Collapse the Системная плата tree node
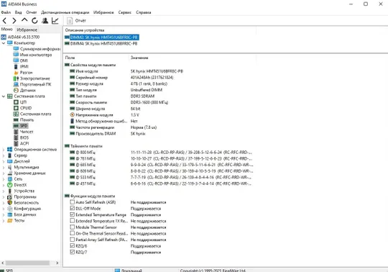Image resolution: width=388 pixels, height=272 pixels. (4, 96)
